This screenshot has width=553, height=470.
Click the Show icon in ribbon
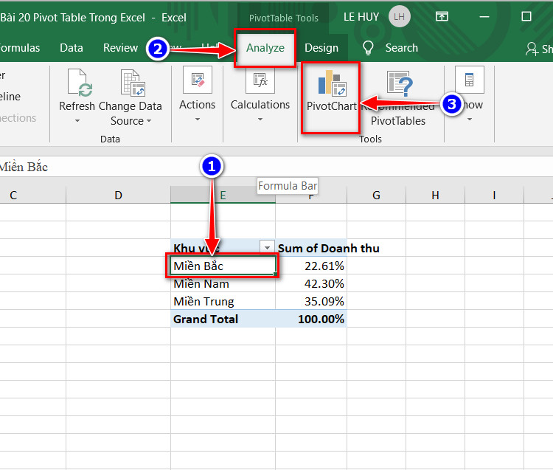(x=470, y=80)
